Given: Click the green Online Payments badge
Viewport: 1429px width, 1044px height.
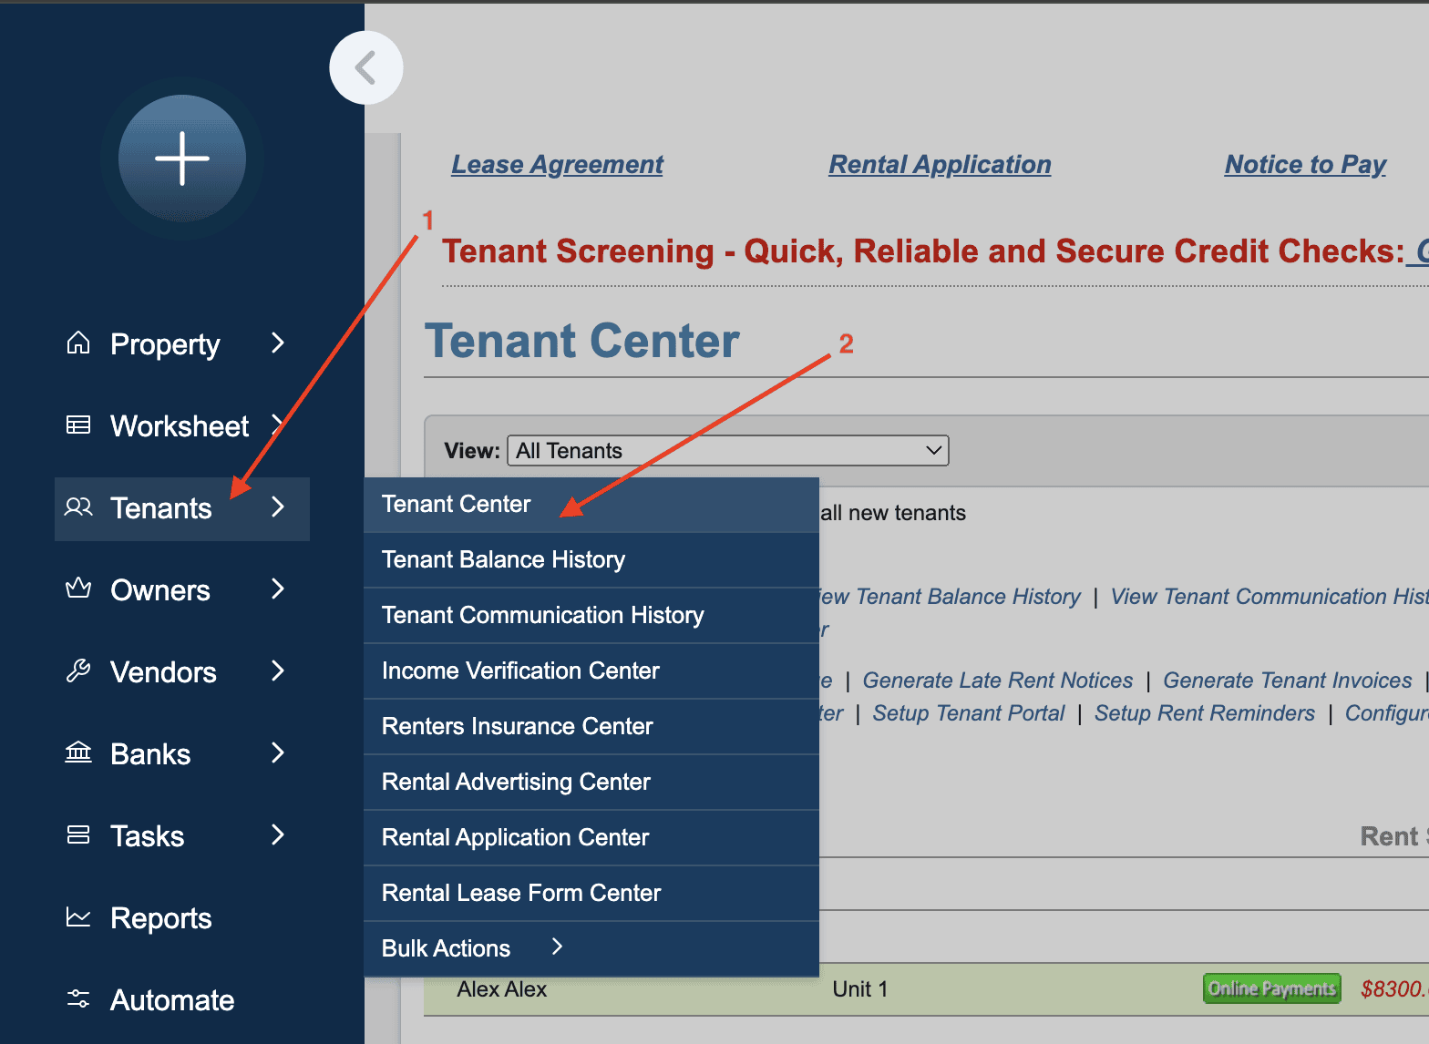Looking at the screenshot, I should coord(1271,988).
